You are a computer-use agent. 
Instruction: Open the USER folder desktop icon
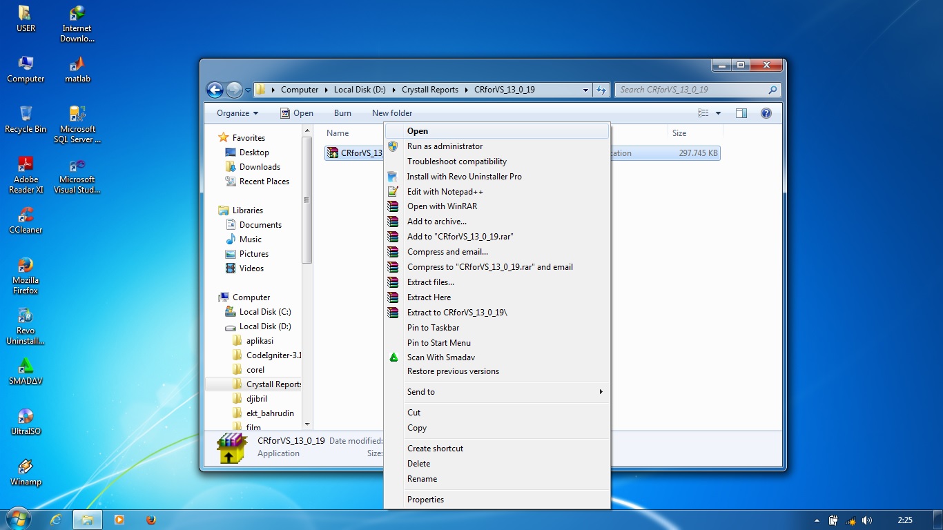coord(26,19)
